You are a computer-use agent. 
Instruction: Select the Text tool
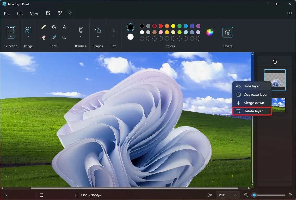tap(64, 27)
